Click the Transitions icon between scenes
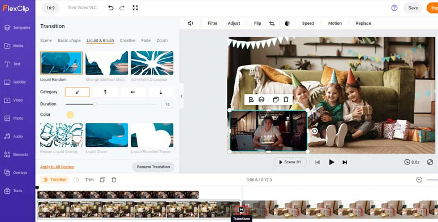 point(242,210)
